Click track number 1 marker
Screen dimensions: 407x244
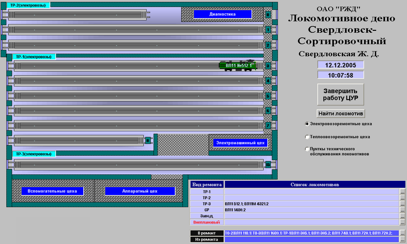click(x=268, y=30)
